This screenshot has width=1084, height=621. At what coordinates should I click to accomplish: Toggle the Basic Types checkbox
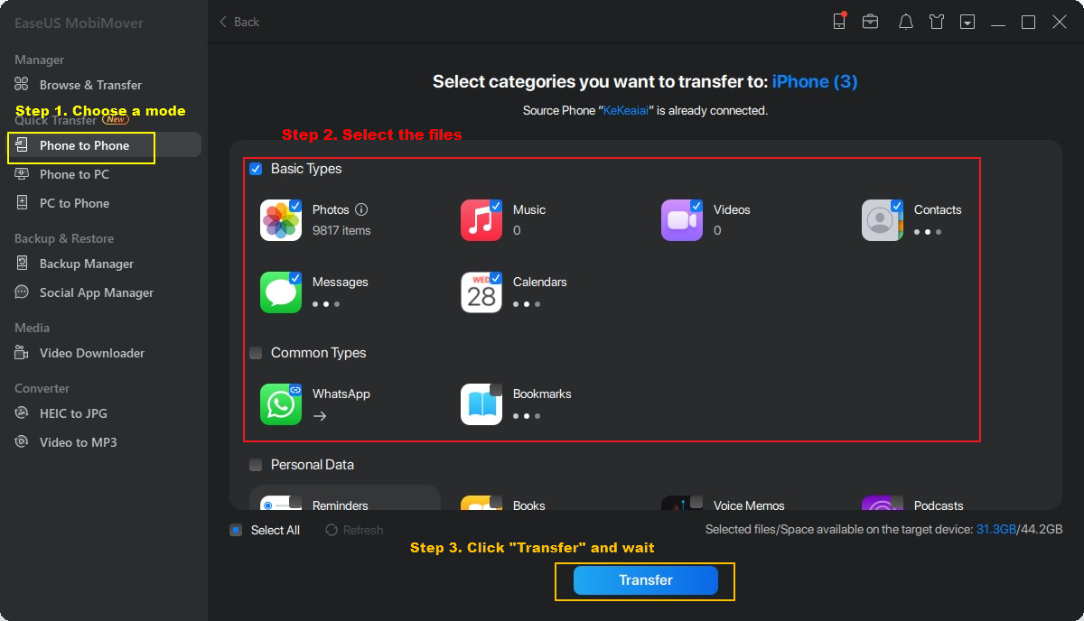[254, 169]
